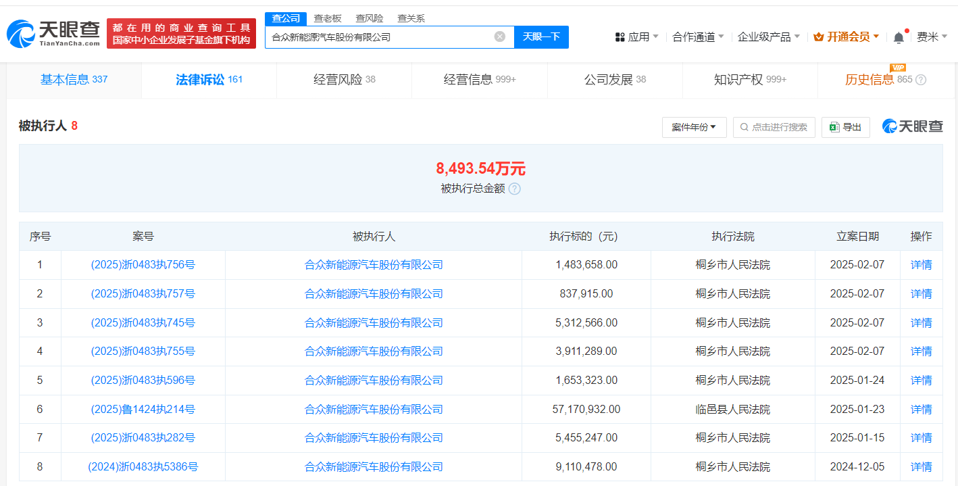This screenshot has height=486, width=958.
Task: Select the 查老板 search tab
Action: tap(328, 18)
